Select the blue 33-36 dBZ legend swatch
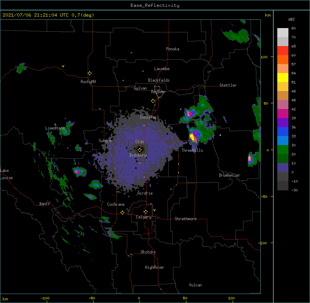Screen dimensions: 310x303 (283, 131)
